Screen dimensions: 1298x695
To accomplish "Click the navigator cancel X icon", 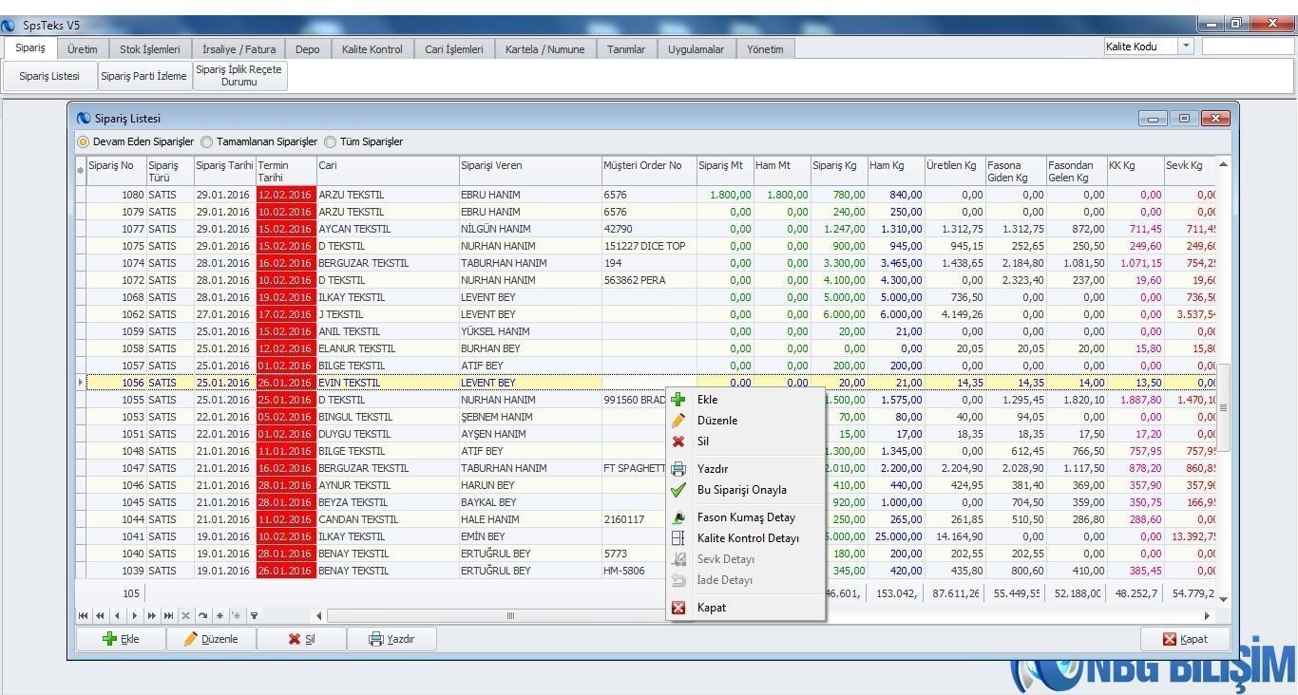I will (185, 615).
